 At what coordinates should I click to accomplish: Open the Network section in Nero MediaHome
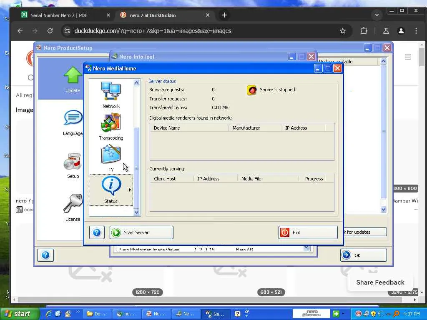[x=111, y=95]
